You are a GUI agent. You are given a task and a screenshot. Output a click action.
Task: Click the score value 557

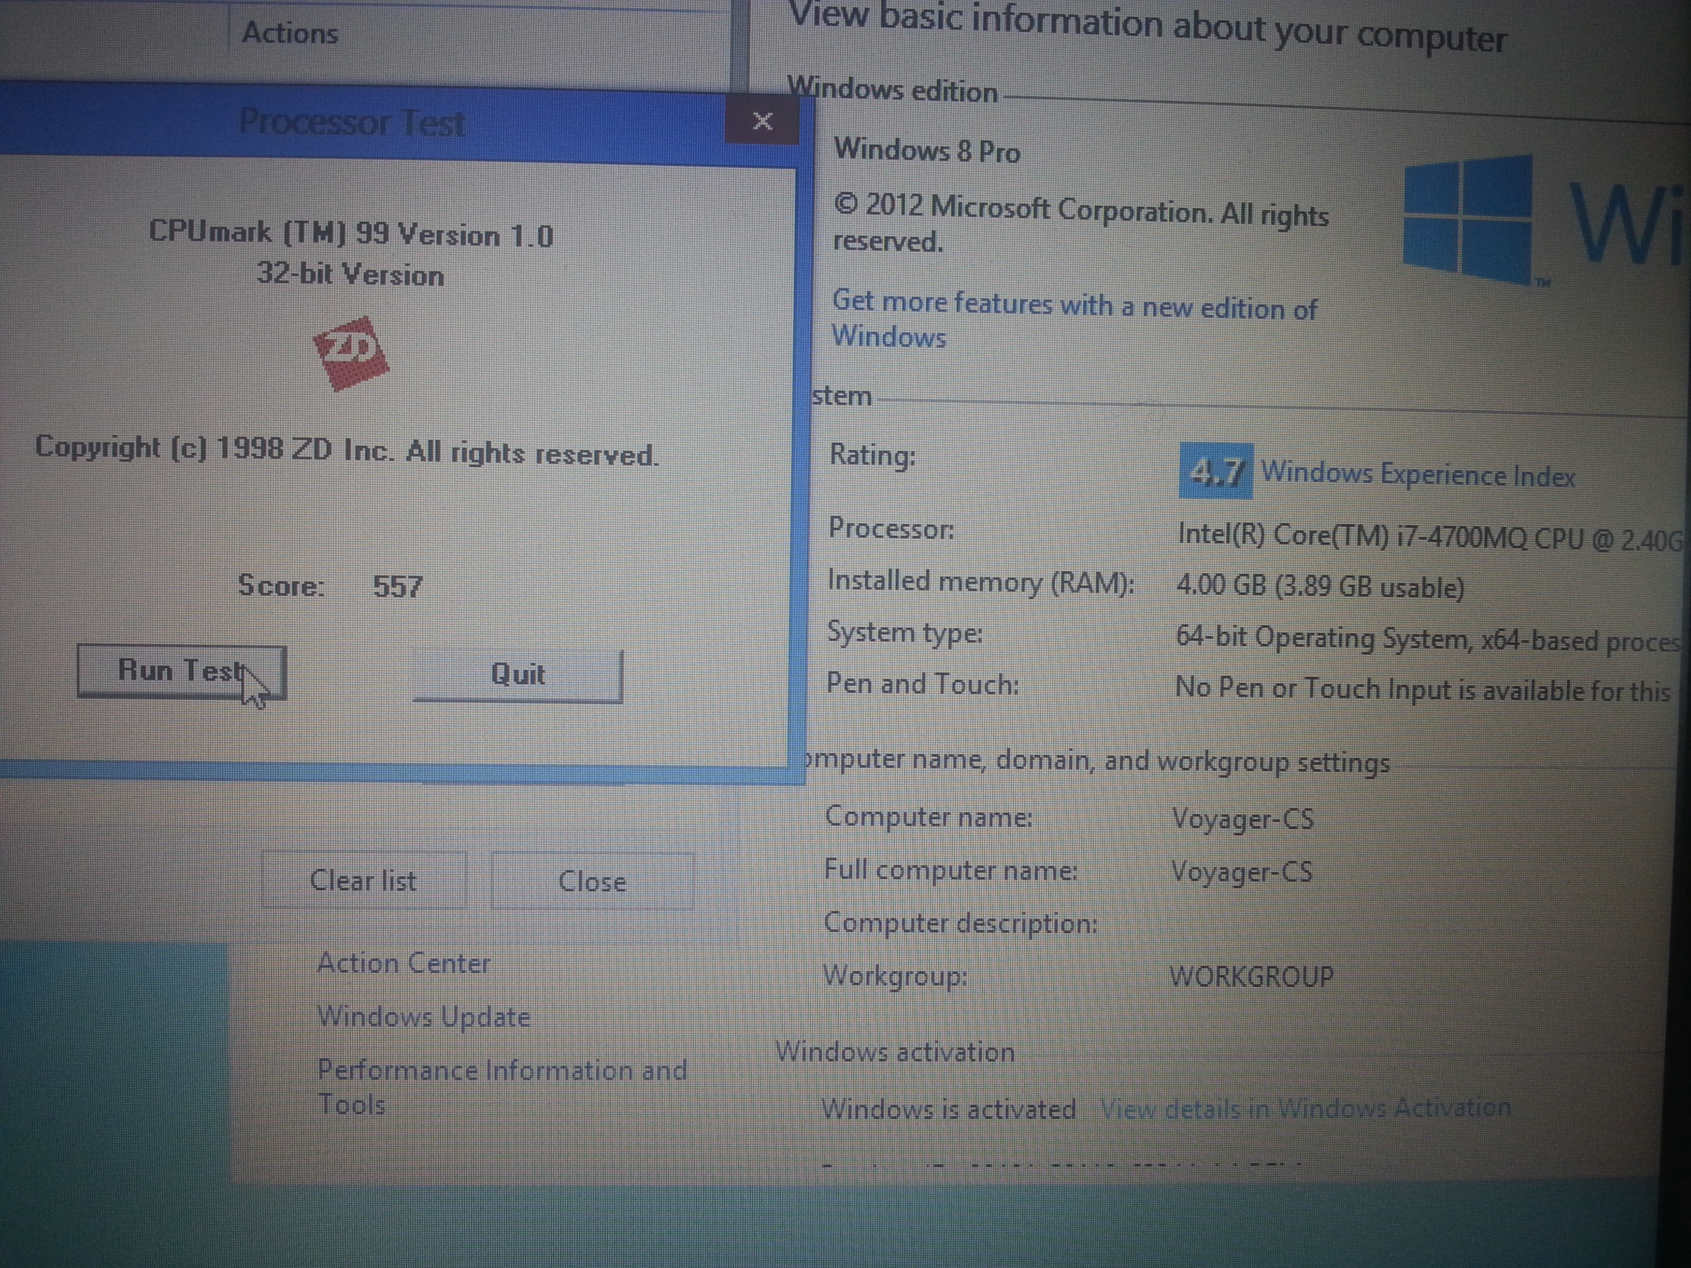click(397, 586)
